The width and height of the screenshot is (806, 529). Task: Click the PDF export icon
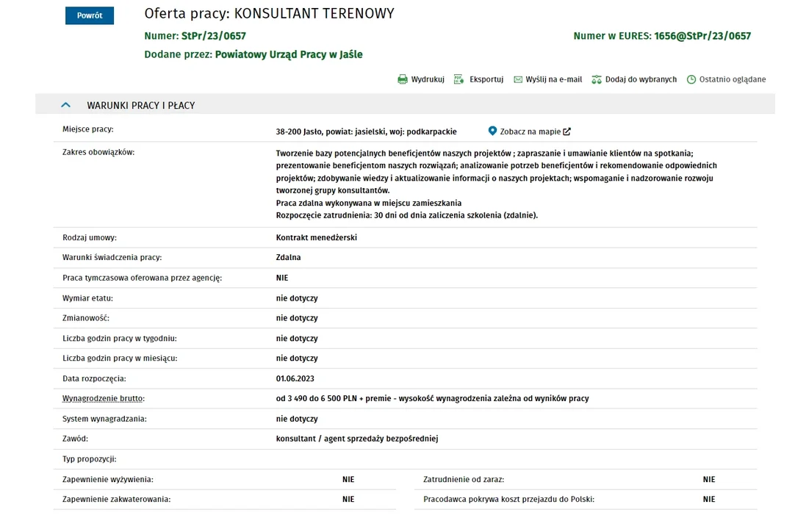coord(458,79)
